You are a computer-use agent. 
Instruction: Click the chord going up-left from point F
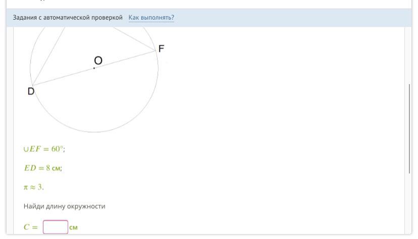click(x=134, y=38)
